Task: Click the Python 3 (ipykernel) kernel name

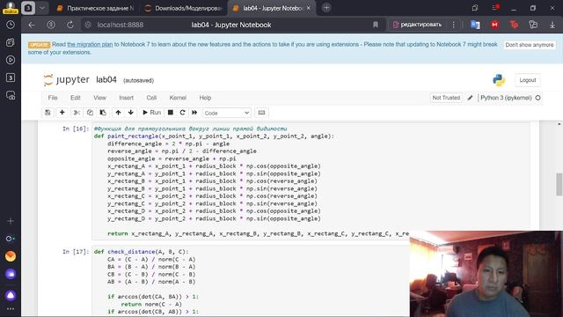Action: [x=506, y=98]
